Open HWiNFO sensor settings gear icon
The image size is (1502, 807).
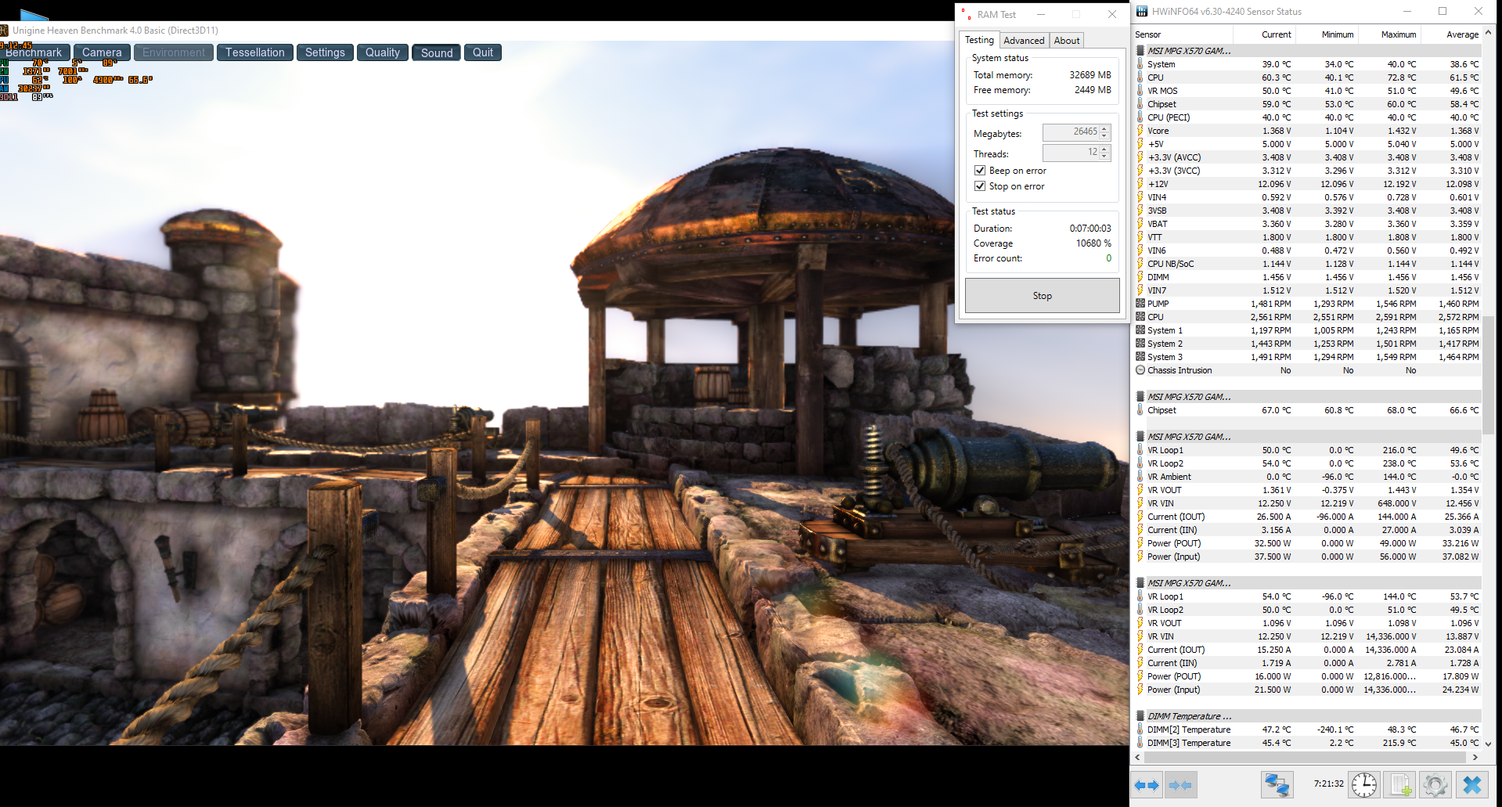(1435, 784)
